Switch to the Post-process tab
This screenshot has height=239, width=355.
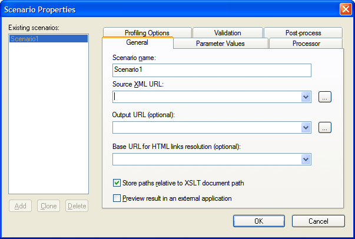301,33
